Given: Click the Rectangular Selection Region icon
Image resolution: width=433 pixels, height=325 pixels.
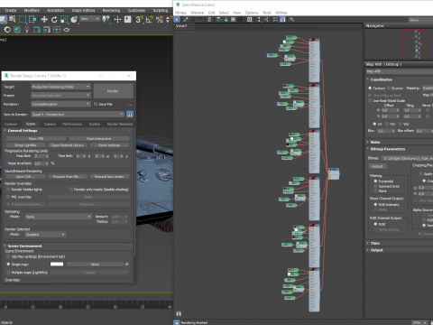Looking at the screenshot, I should pyautogui.click(x=23, y=20).
